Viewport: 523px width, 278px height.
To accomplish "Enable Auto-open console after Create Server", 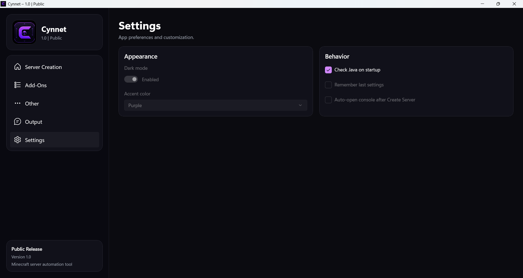I will (x=328, y=100).
